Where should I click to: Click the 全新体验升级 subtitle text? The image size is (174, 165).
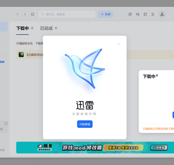pos(84,114)
